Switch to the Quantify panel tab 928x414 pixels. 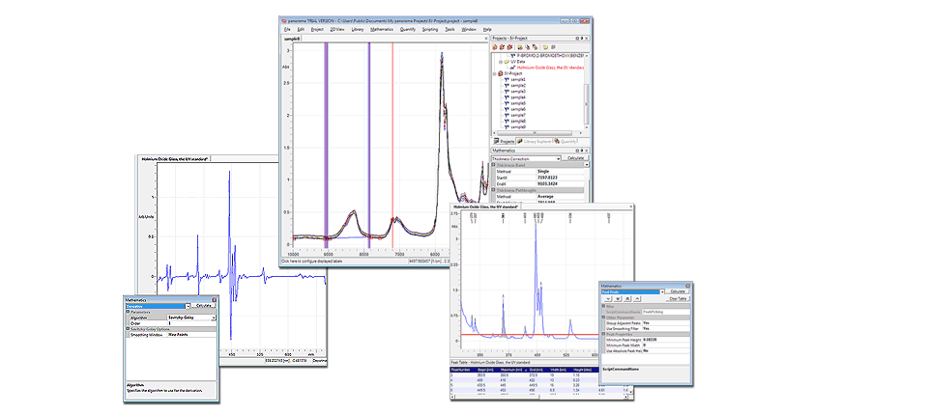pyautogui.click(x=565, y=141)
